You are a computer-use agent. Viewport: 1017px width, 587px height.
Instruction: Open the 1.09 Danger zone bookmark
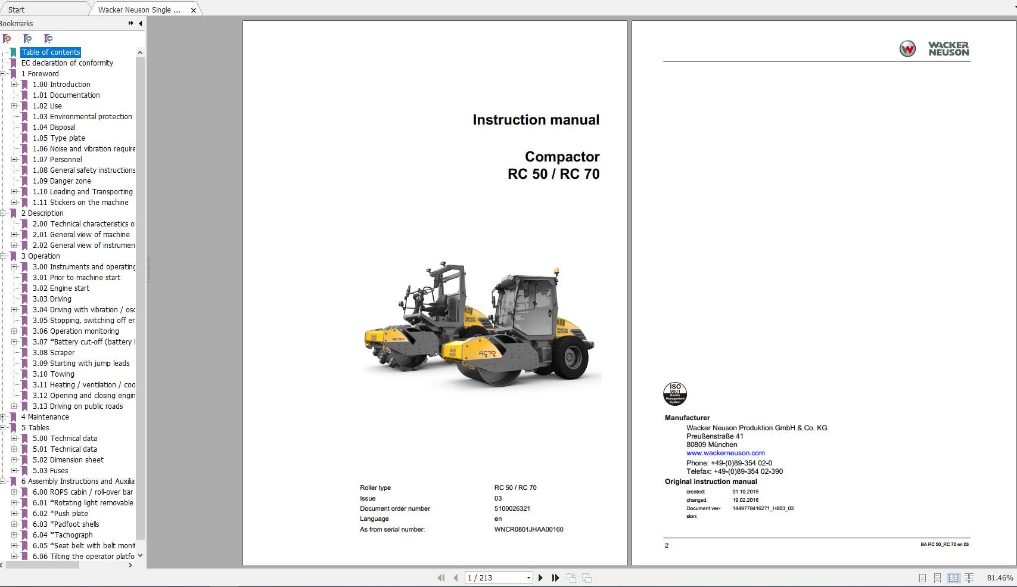pyautogui.click(x=62, y=181)
